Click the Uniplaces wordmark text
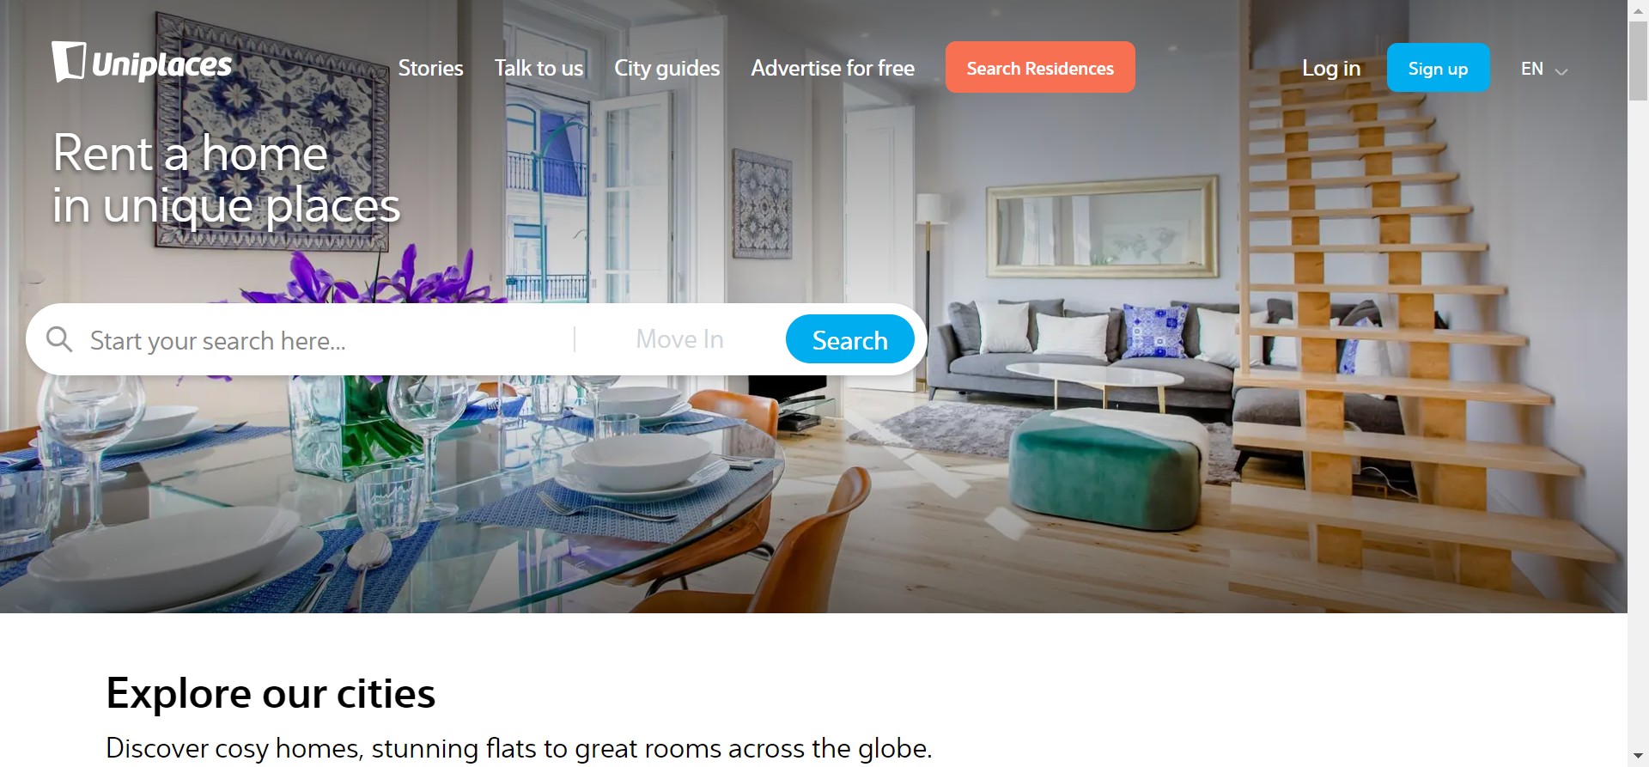Image resolution: width=1649 pixels, height=767 pixels. pos(161,65)
